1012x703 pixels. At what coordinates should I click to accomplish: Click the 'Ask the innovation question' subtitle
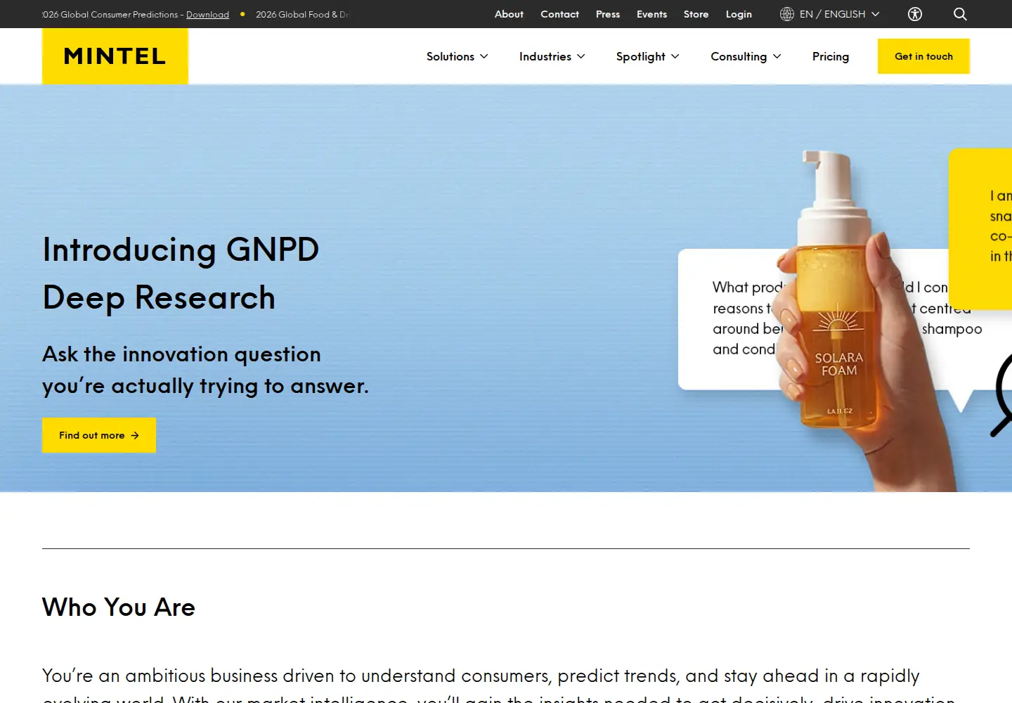(x=205, y=370)
